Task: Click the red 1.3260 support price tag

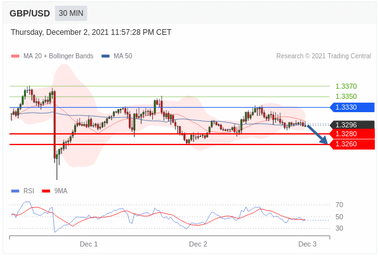Action: coord(352,144)
